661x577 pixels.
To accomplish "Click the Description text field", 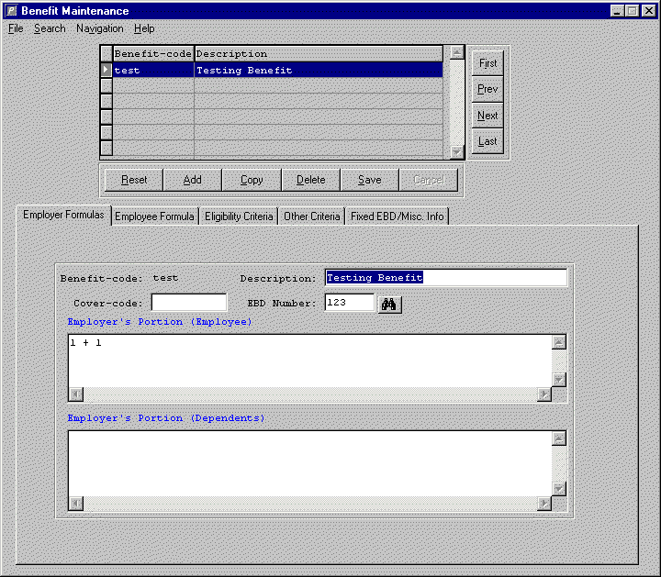I will pyautogui.click(x=446, y=278).
